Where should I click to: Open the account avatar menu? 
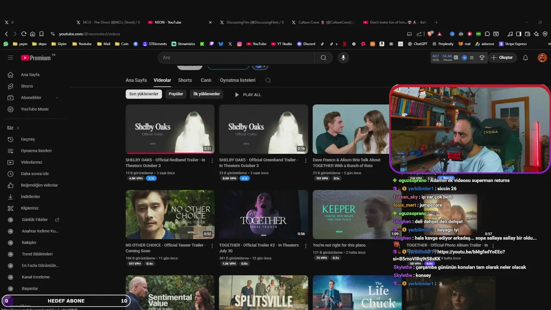[x=542, y=58]
